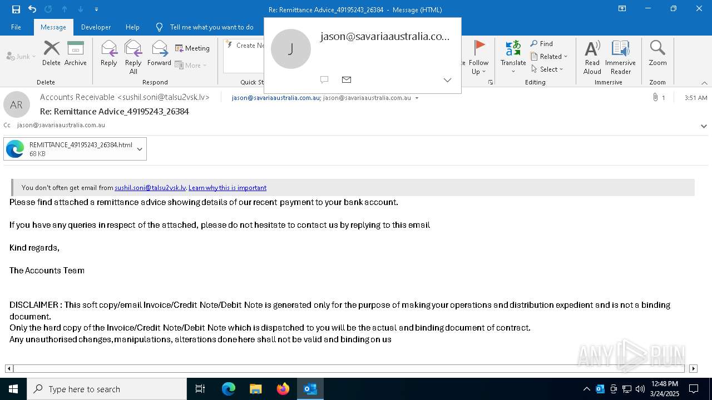
Task: Open the volume control in the tray
Action: [x=640, y=389]
